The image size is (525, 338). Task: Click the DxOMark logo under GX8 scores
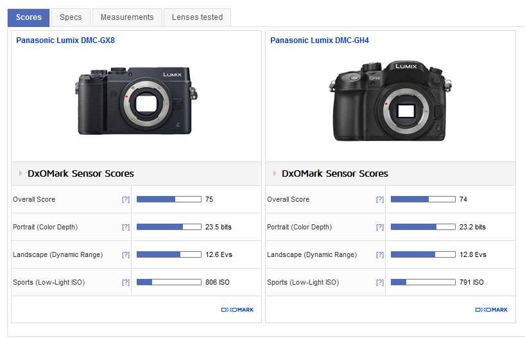click(237, 310)
